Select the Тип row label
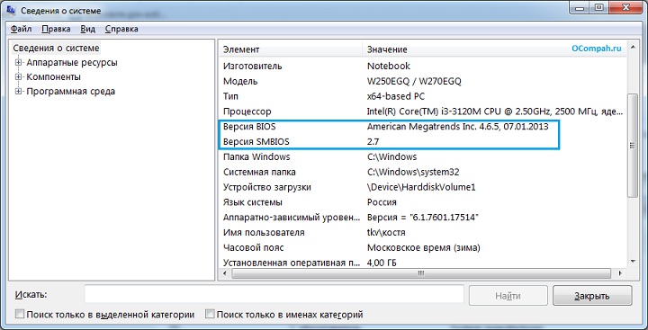The height and width of the screenshot is (330, 648). 230,96
